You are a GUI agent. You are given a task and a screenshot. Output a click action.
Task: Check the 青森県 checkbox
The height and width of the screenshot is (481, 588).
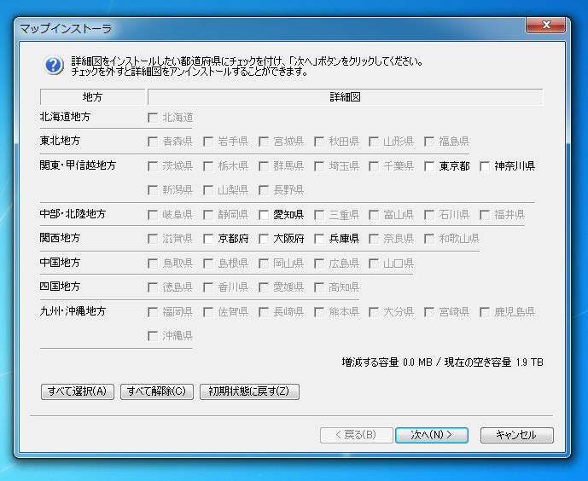pyautogui.click(x=153, y=142)
